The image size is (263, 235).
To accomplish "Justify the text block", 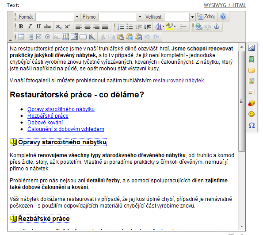I will 105,27.
